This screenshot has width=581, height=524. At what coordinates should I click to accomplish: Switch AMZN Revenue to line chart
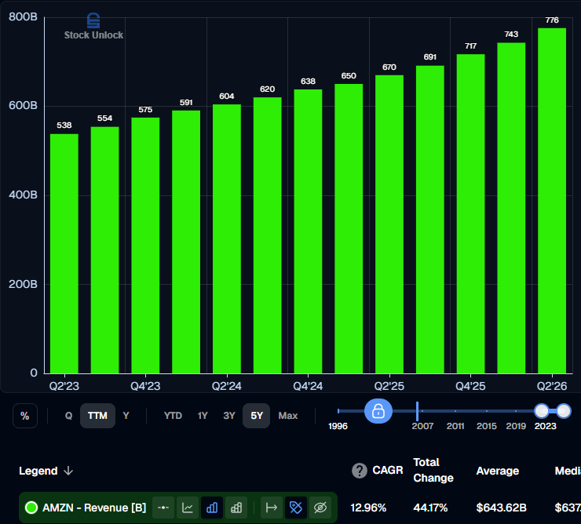point(188,508)
